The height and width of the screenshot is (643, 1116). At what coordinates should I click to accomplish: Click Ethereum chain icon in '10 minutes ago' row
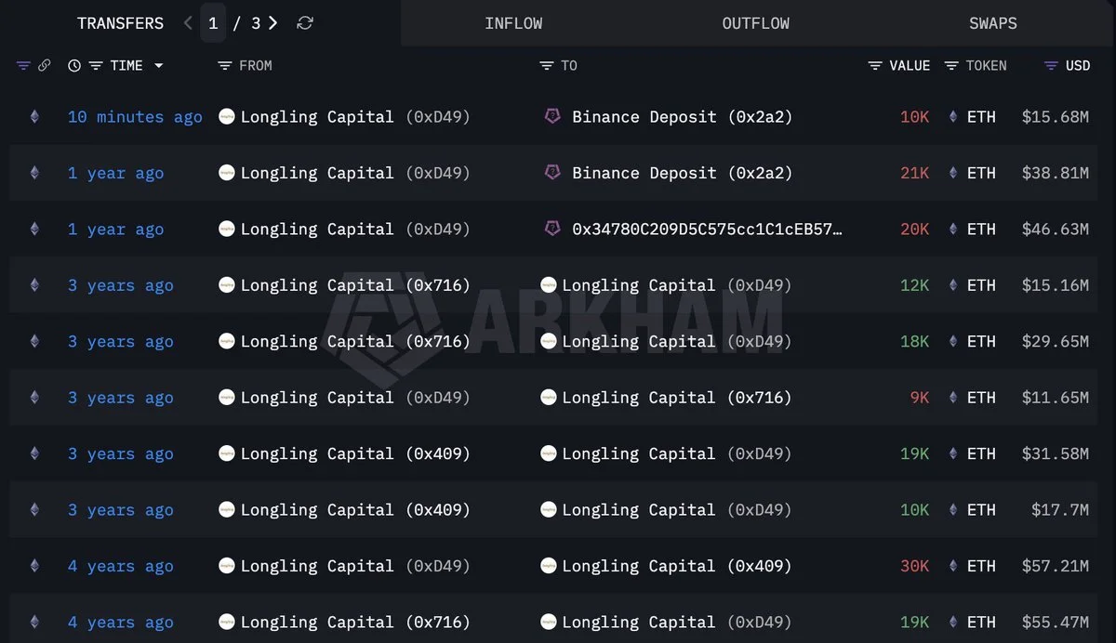coord(34,117)
